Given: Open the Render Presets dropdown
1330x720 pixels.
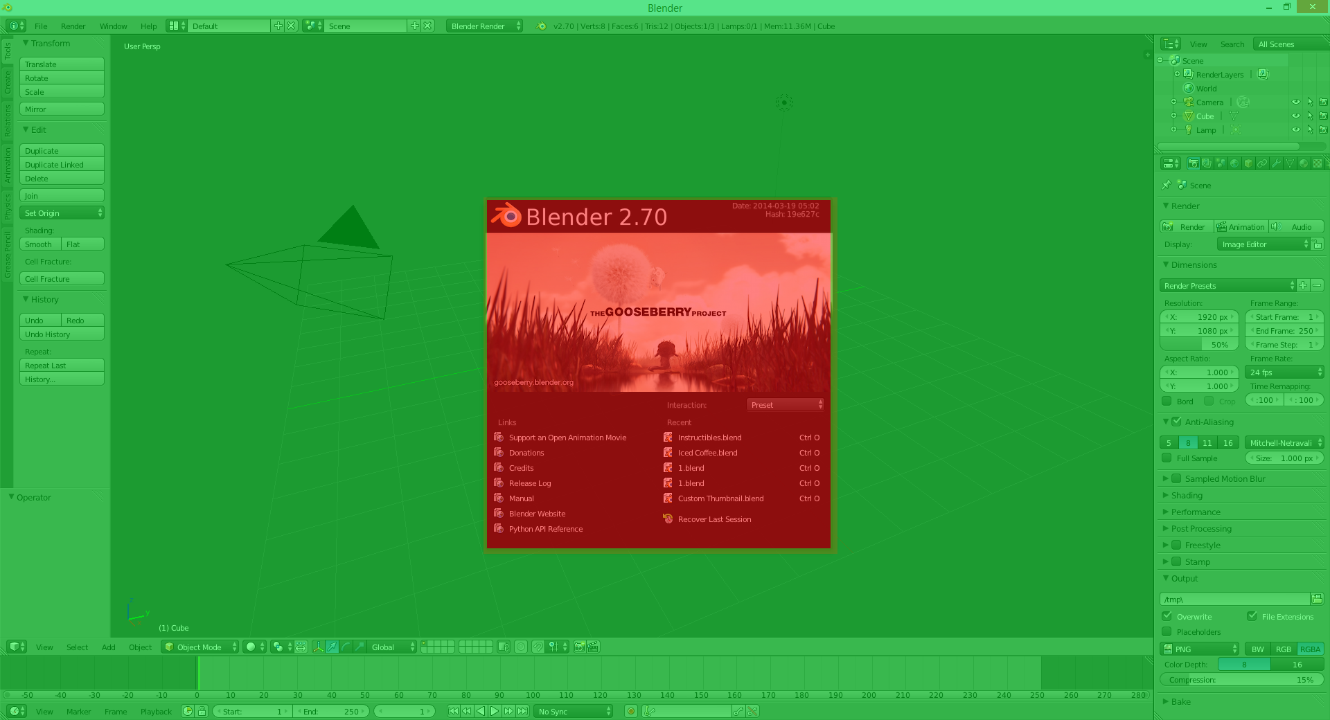Looking at the screenshot, I should pyautogui.click(x=1227, y=285).
